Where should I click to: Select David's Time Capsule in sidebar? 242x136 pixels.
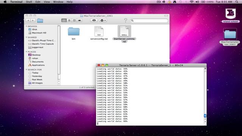point(41,44)
